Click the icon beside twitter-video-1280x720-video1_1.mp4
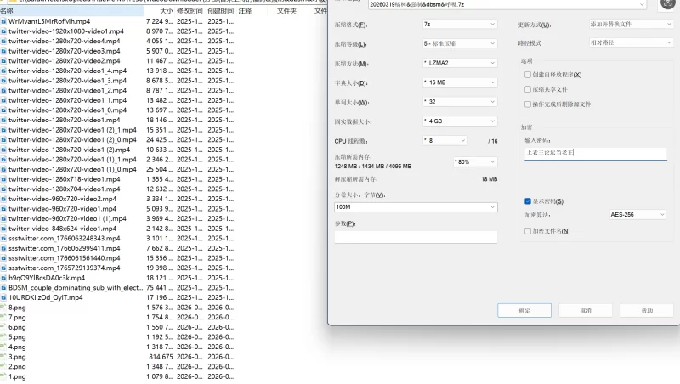Screen dimensions: 680x384 [x=3, y=100]
